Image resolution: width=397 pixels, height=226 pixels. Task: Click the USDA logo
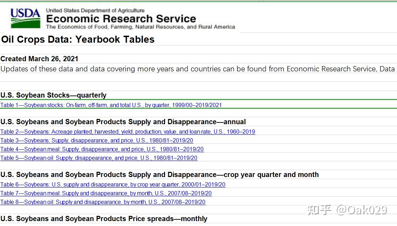(26, 18)
